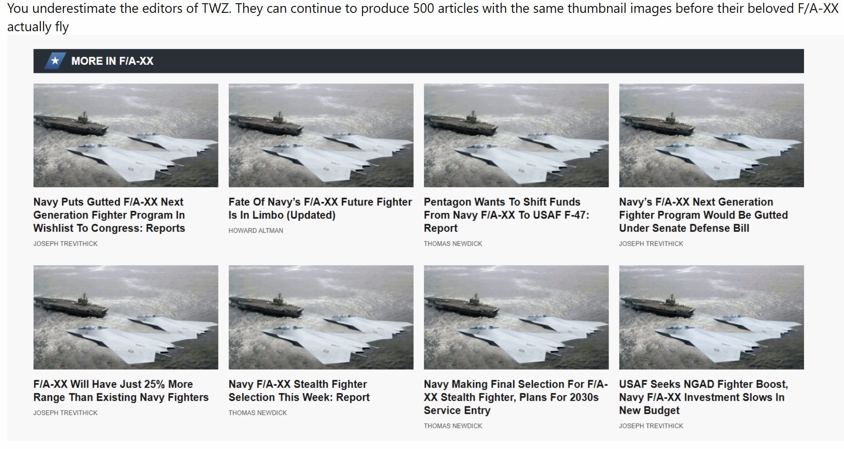Open 'Fate Of Navy's F/A-XX Future Fighter' headline
Screen dimensions: 844x449
click(x=320, y=208)
